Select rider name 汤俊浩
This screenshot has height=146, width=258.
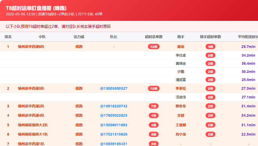pyautogui.click(x=181, y=97)
